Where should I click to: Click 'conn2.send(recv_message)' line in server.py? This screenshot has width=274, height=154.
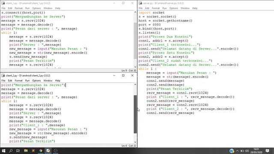pyautogui.click(x=170, y=101)
